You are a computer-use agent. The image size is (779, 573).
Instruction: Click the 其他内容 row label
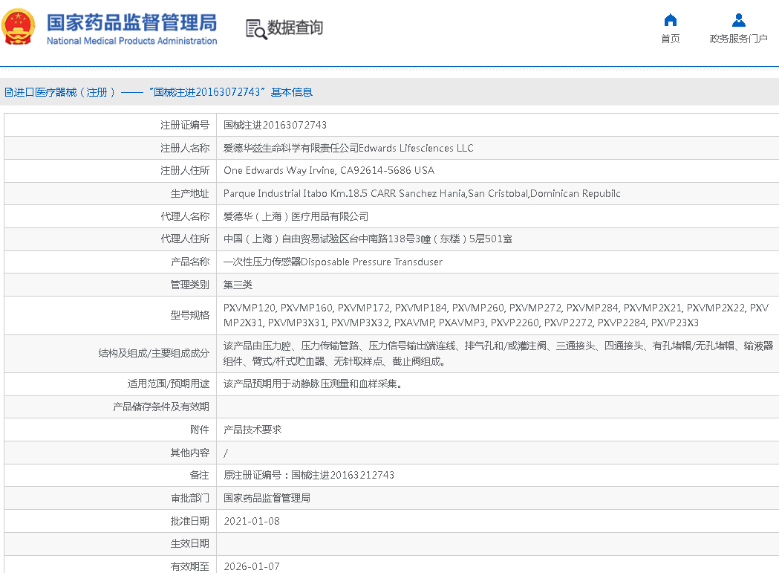tap(190, 453)
